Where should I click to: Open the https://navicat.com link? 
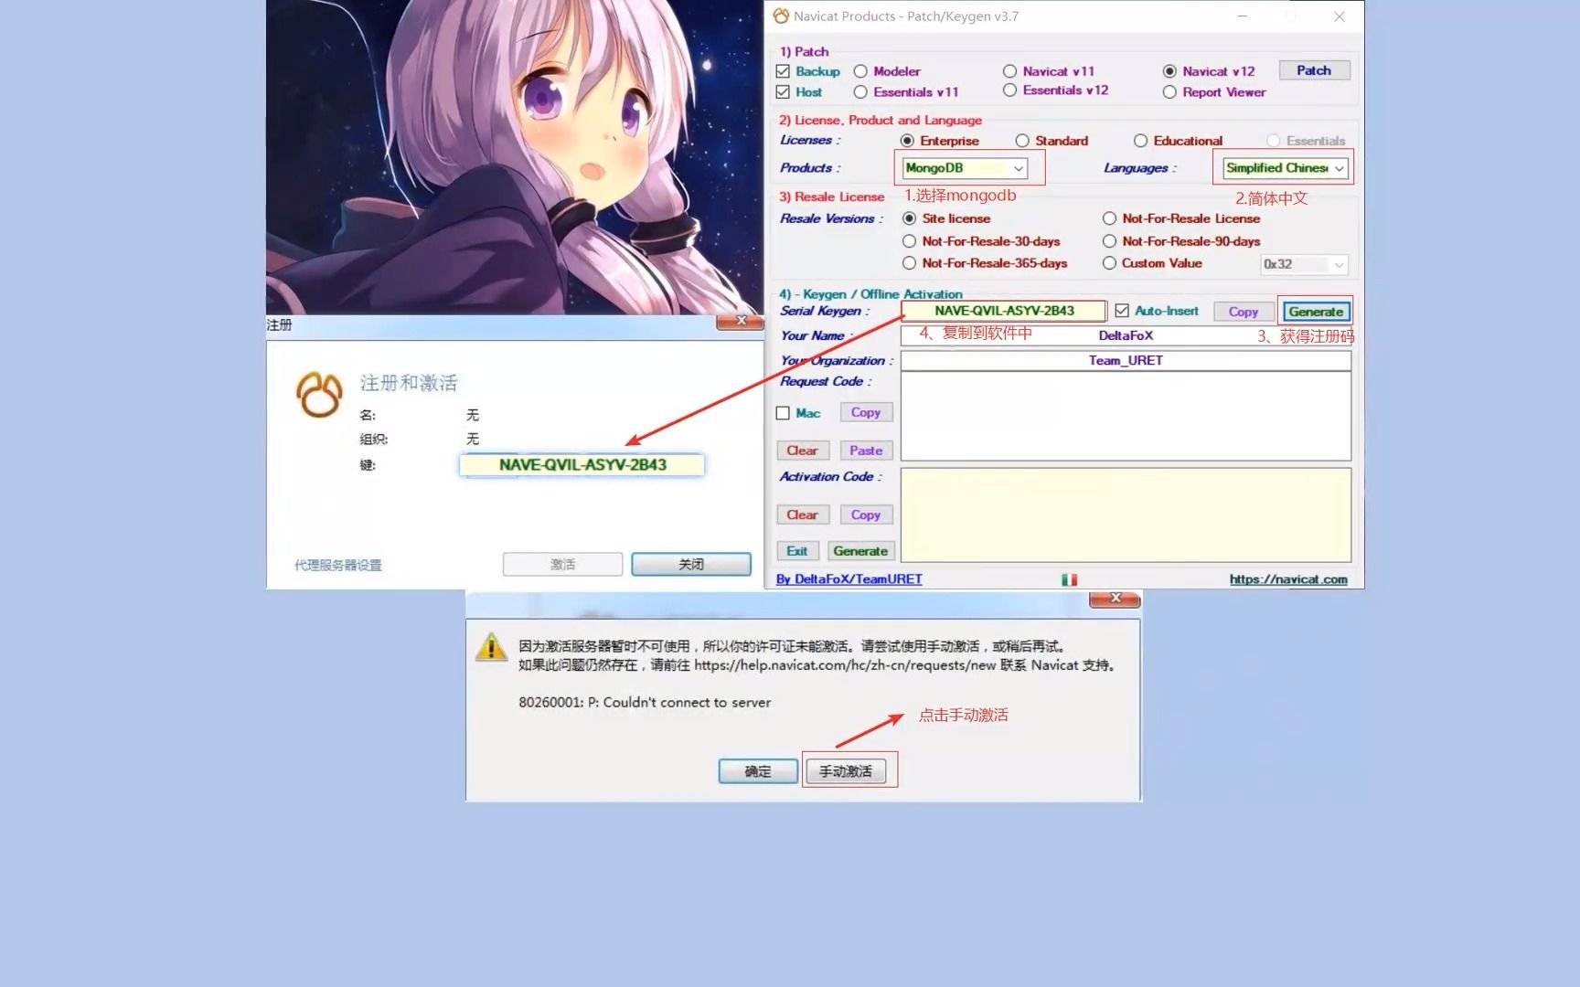pyautogui.click(x=1289, y=578)
